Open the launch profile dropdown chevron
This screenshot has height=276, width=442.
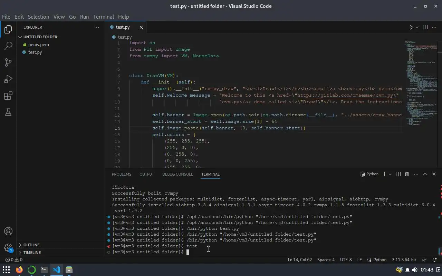coord(390,174)
